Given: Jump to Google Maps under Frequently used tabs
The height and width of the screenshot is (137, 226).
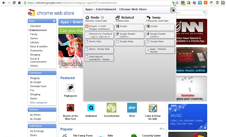Looking at the screenshot, I should pyautogui.click(x=160, y=43).
